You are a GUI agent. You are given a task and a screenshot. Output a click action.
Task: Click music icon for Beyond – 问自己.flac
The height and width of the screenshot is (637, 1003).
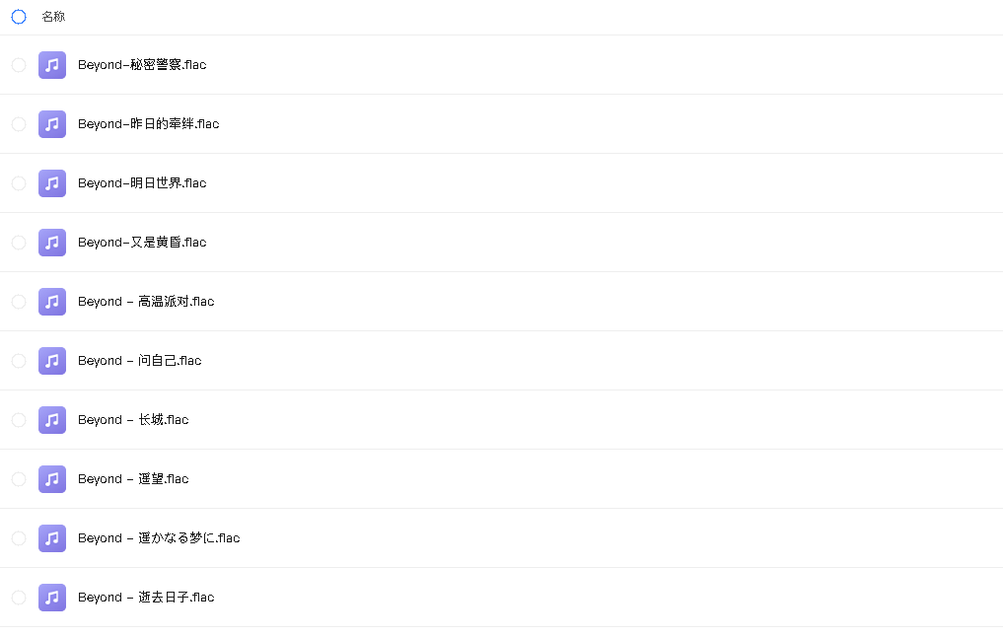pyautogui.click(x=52, y=361)
